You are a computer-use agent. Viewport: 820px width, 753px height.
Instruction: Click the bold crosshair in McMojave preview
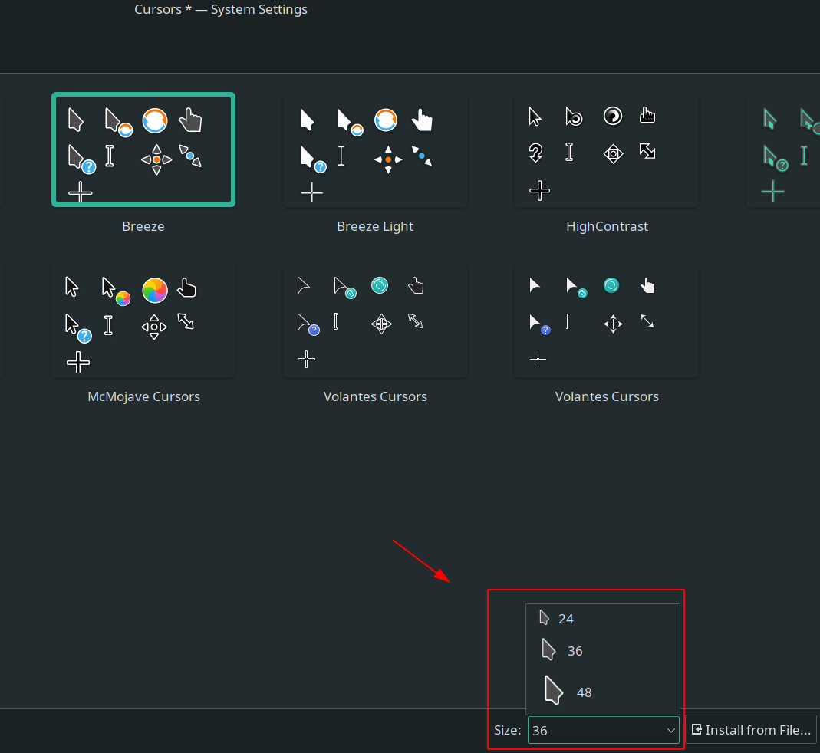(x=78, y=362)
